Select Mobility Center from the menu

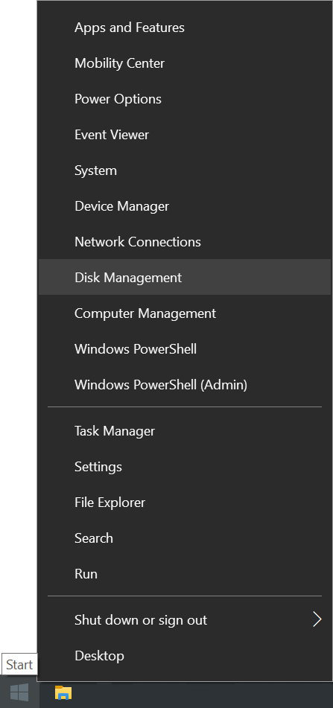[185, 63]
